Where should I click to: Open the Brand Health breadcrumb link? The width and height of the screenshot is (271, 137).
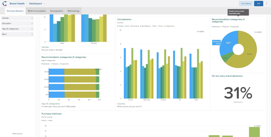click(17, 3)
